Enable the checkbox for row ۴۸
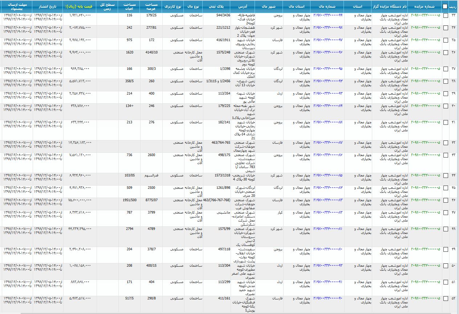The height and width of the screenshot is (314, 459). (446, 229)
